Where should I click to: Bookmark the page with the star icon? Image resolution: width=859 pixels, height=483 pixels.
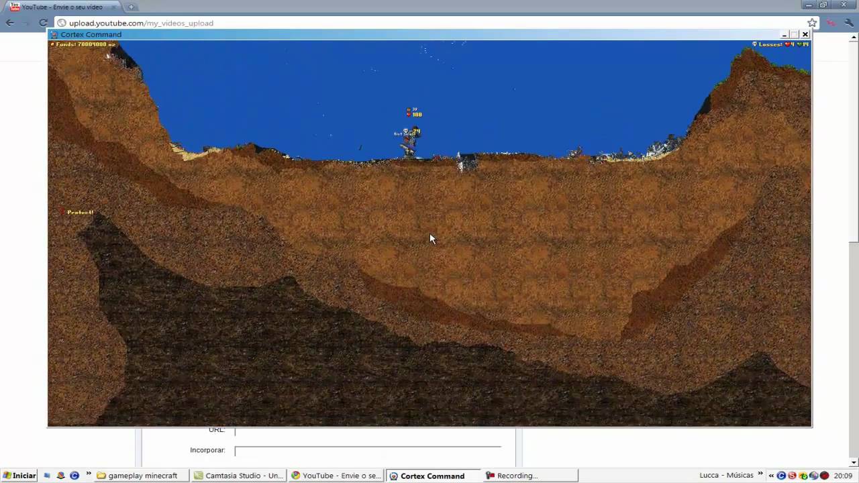pos(812,23)
